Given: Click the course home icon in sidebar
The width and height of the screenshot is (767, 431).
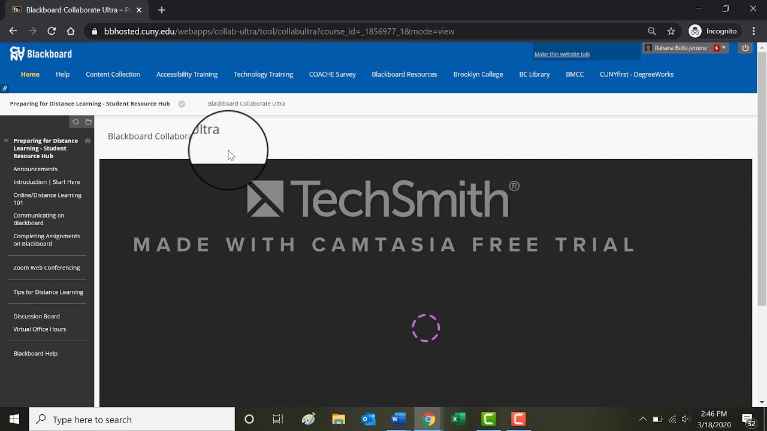Looking at the screenshot, I should tap(87, 141).
